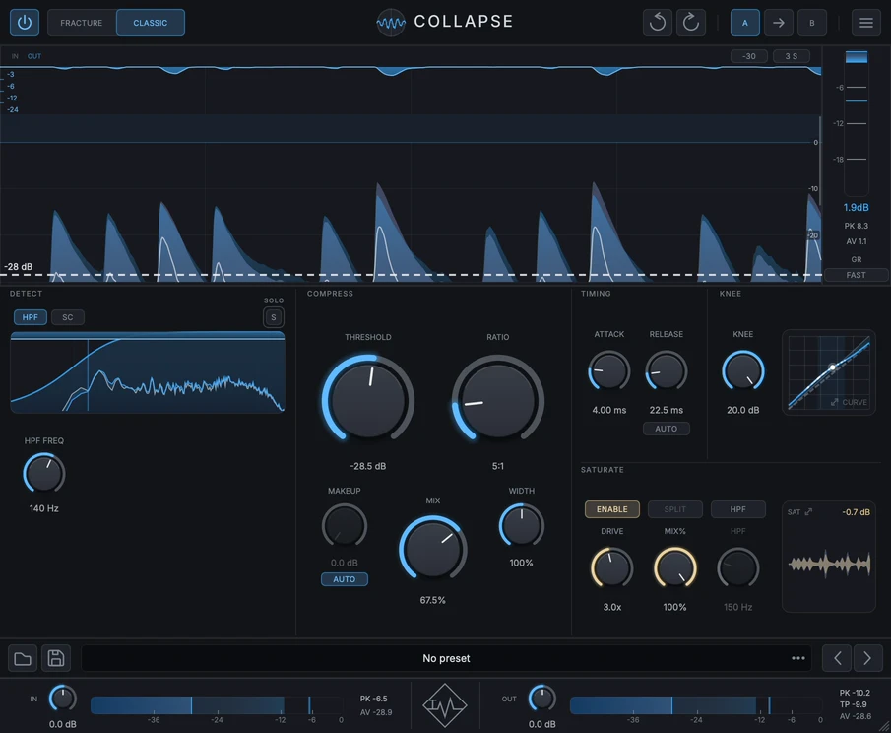The image size is (891, 733).
Task: Load the previous preset with left chevron
Action: (837, 658)
